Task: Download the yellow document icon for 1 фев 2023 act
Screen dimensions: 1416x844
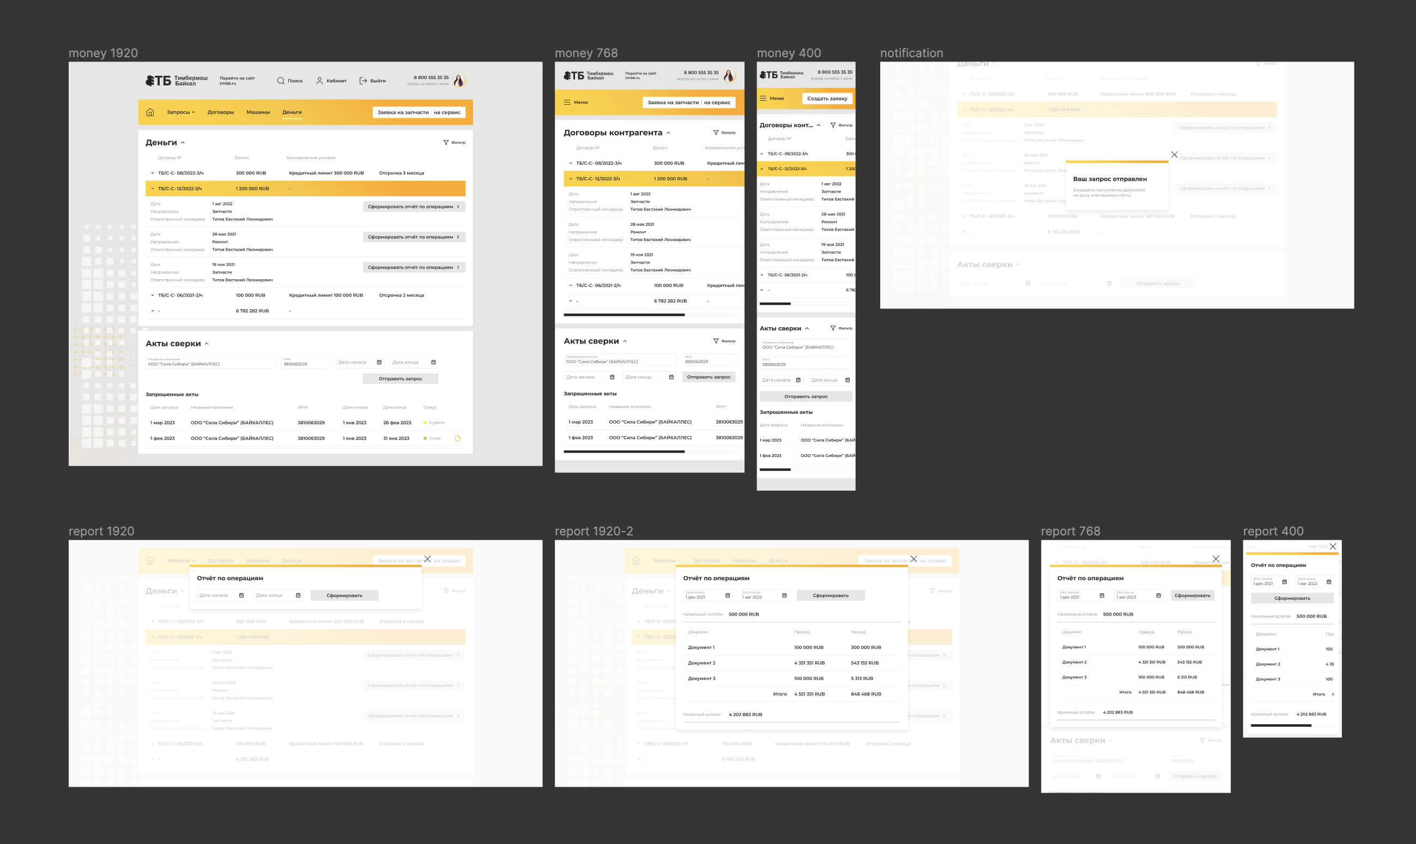Action: 458,438
